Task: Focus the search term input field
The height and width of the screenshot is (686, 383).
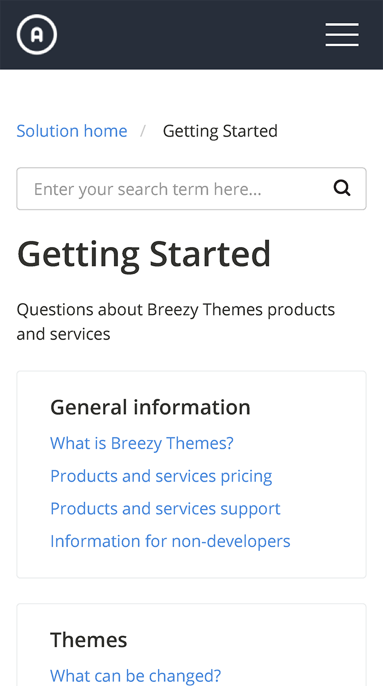Action: 192,189
